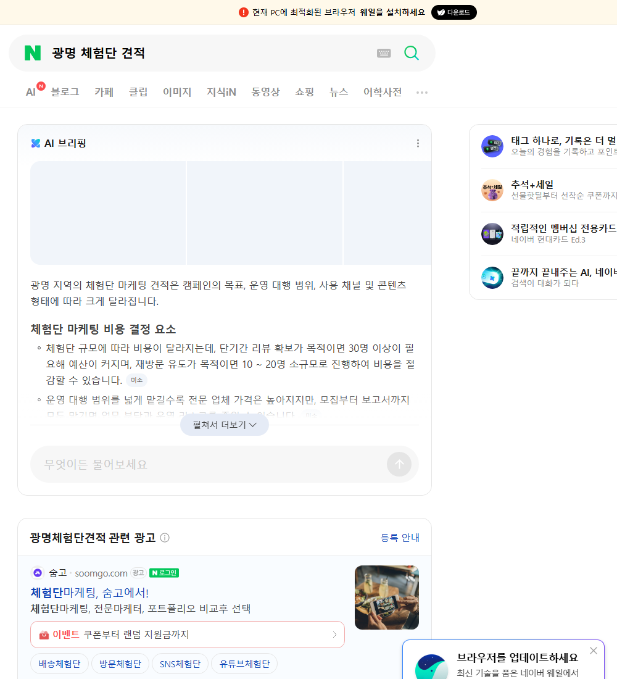
Task: Switch to the 뉴스 tab
Action: [x=339, y=92]
